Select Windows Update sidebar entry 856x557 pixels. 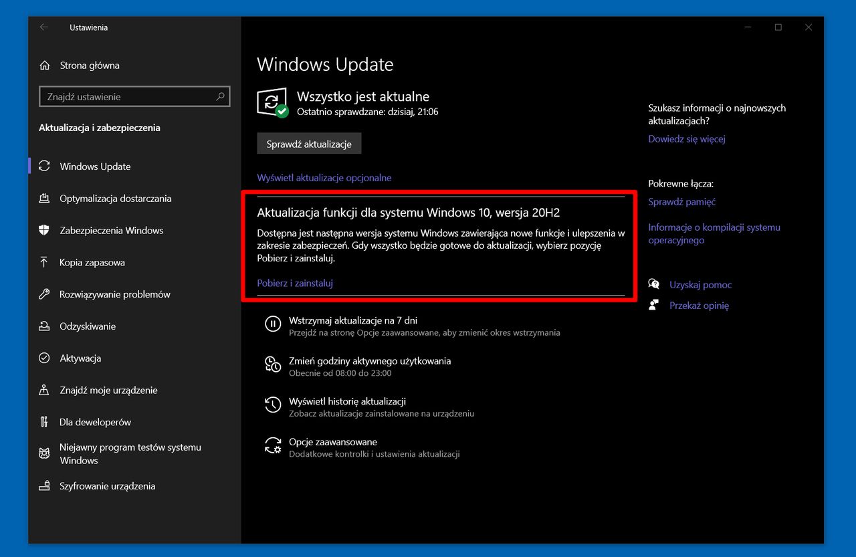(x=95, y=166)
